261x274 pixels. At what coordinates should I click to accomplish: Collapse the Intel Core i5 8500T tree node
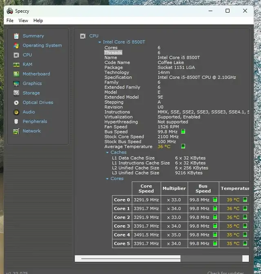coord(100,42)
